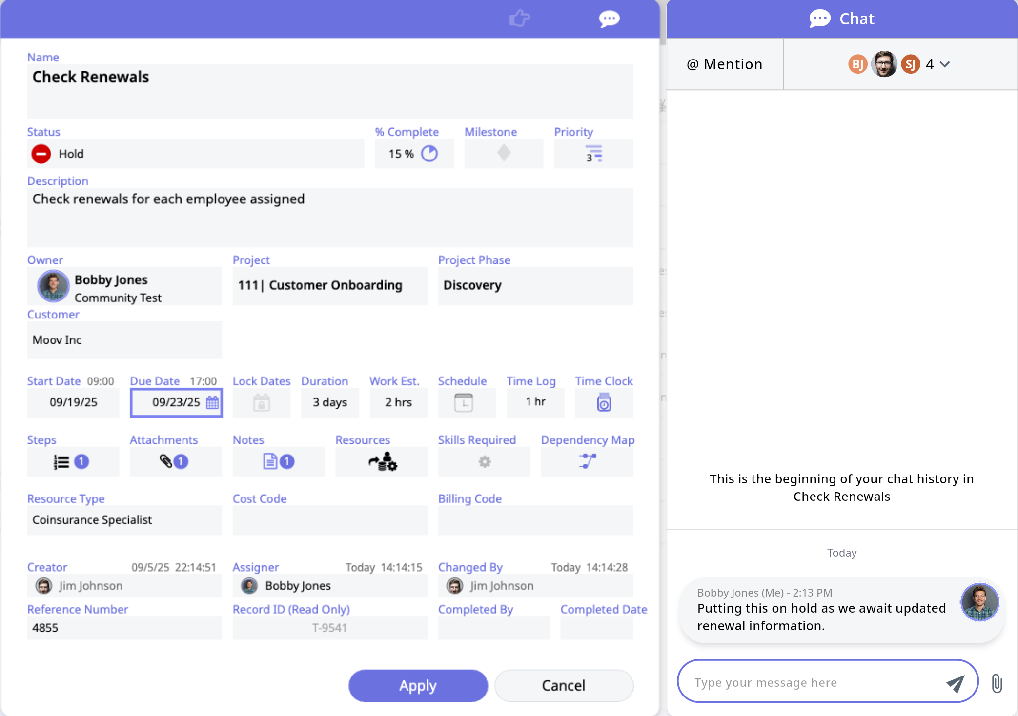
Task: Open the Resources assignment icon
Action: click(383, 461)
